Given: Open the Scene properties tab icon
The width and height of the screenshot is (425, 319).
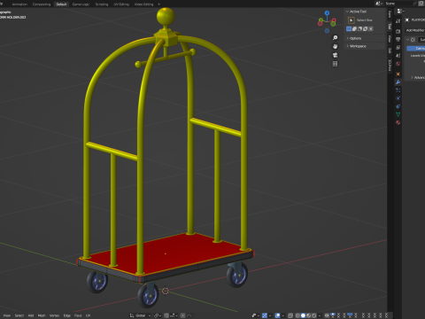Looking at the screenshot, I should (398, 56).
